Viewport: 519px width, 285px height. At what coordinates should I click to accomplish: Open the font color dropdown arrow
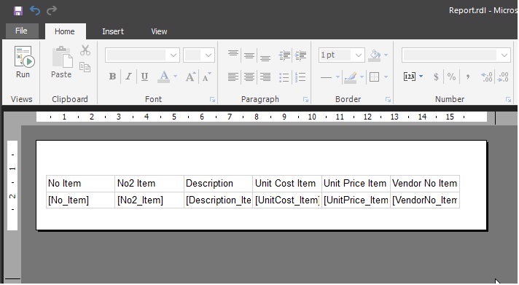175,77
